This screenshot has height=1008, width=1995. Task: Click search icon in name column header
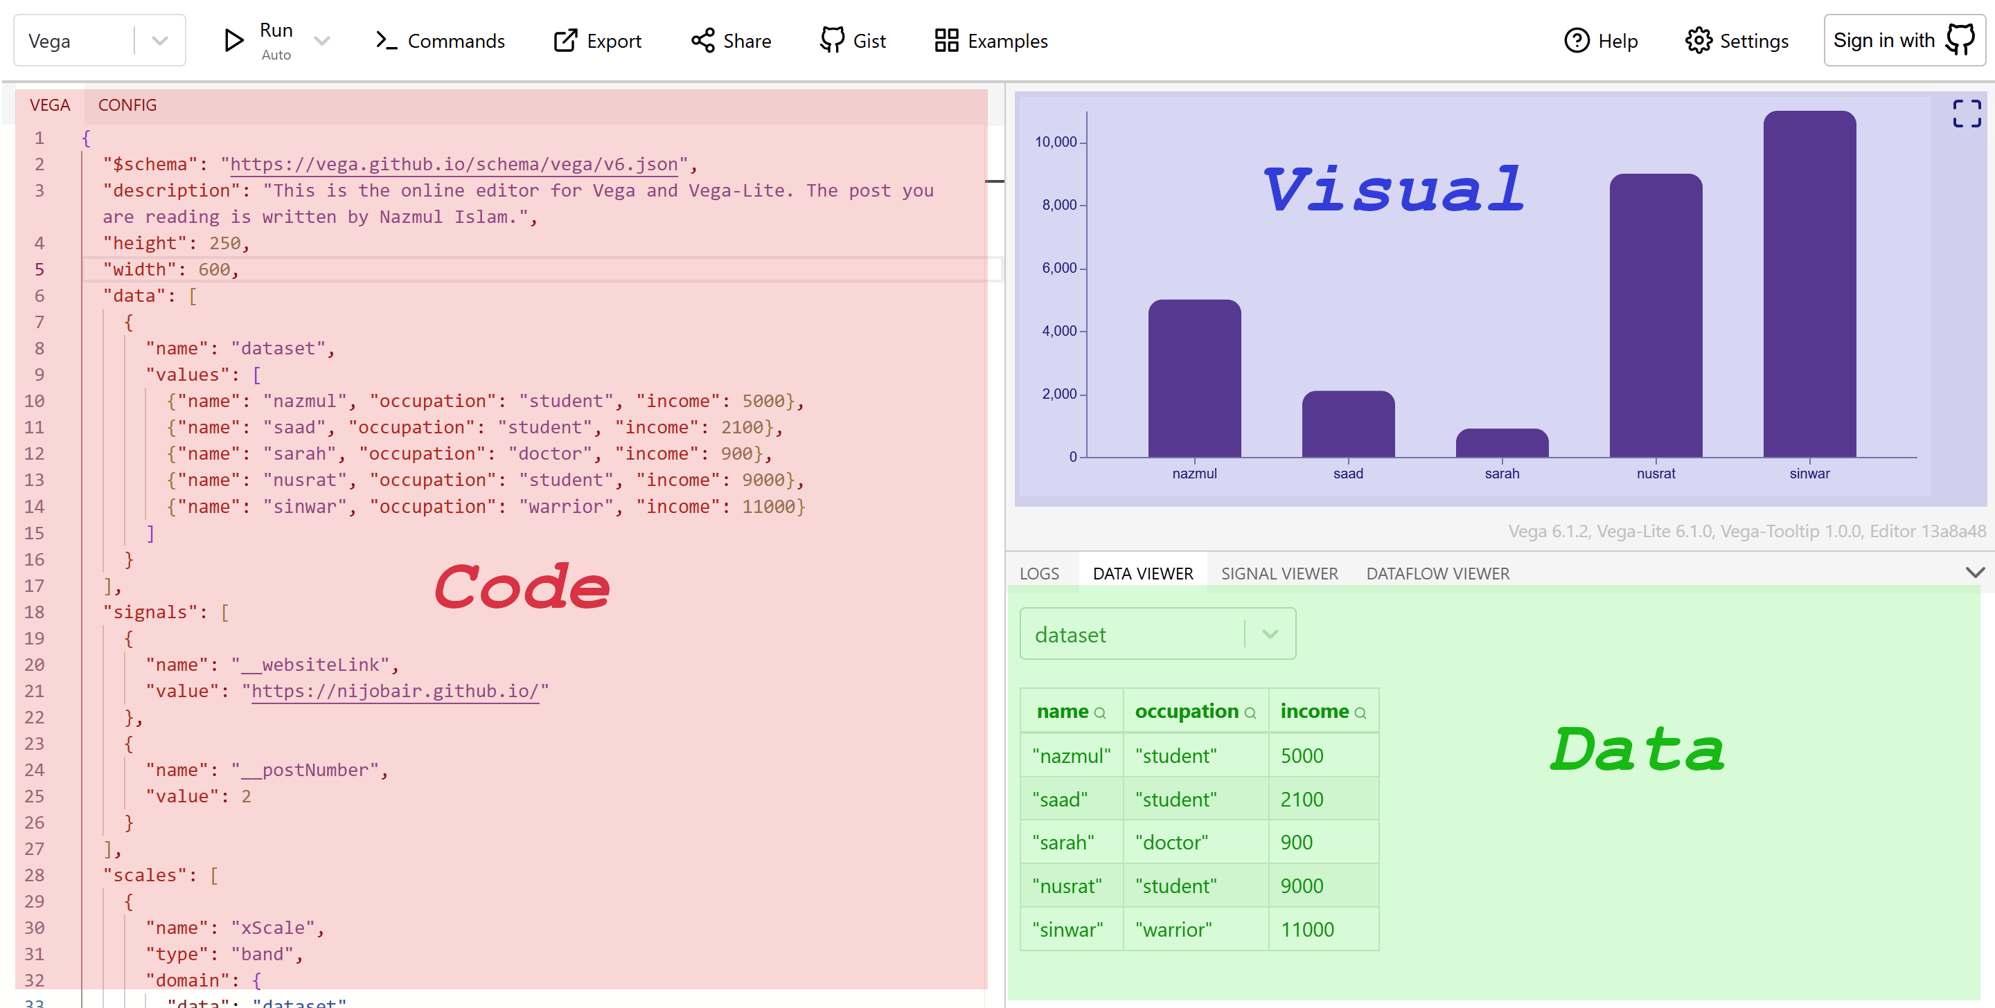[1100, 713]
